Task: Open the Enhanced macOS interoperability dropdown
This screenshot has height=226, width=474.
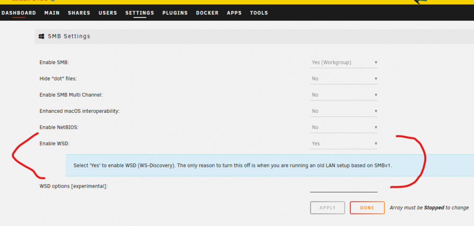Action: pyautogui.click(x=344, y=111)
